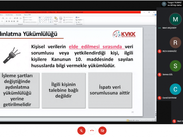Open the Görünüm ribbon tab
This screenshot has height=137, width=183.
point(18,15)
